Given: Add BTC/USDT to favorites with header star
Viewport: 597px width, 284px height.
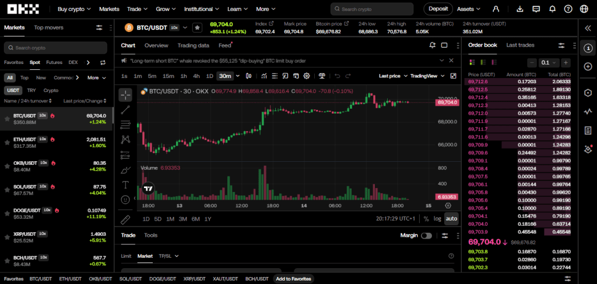Looking at the screenshot, I should [197, 27].
